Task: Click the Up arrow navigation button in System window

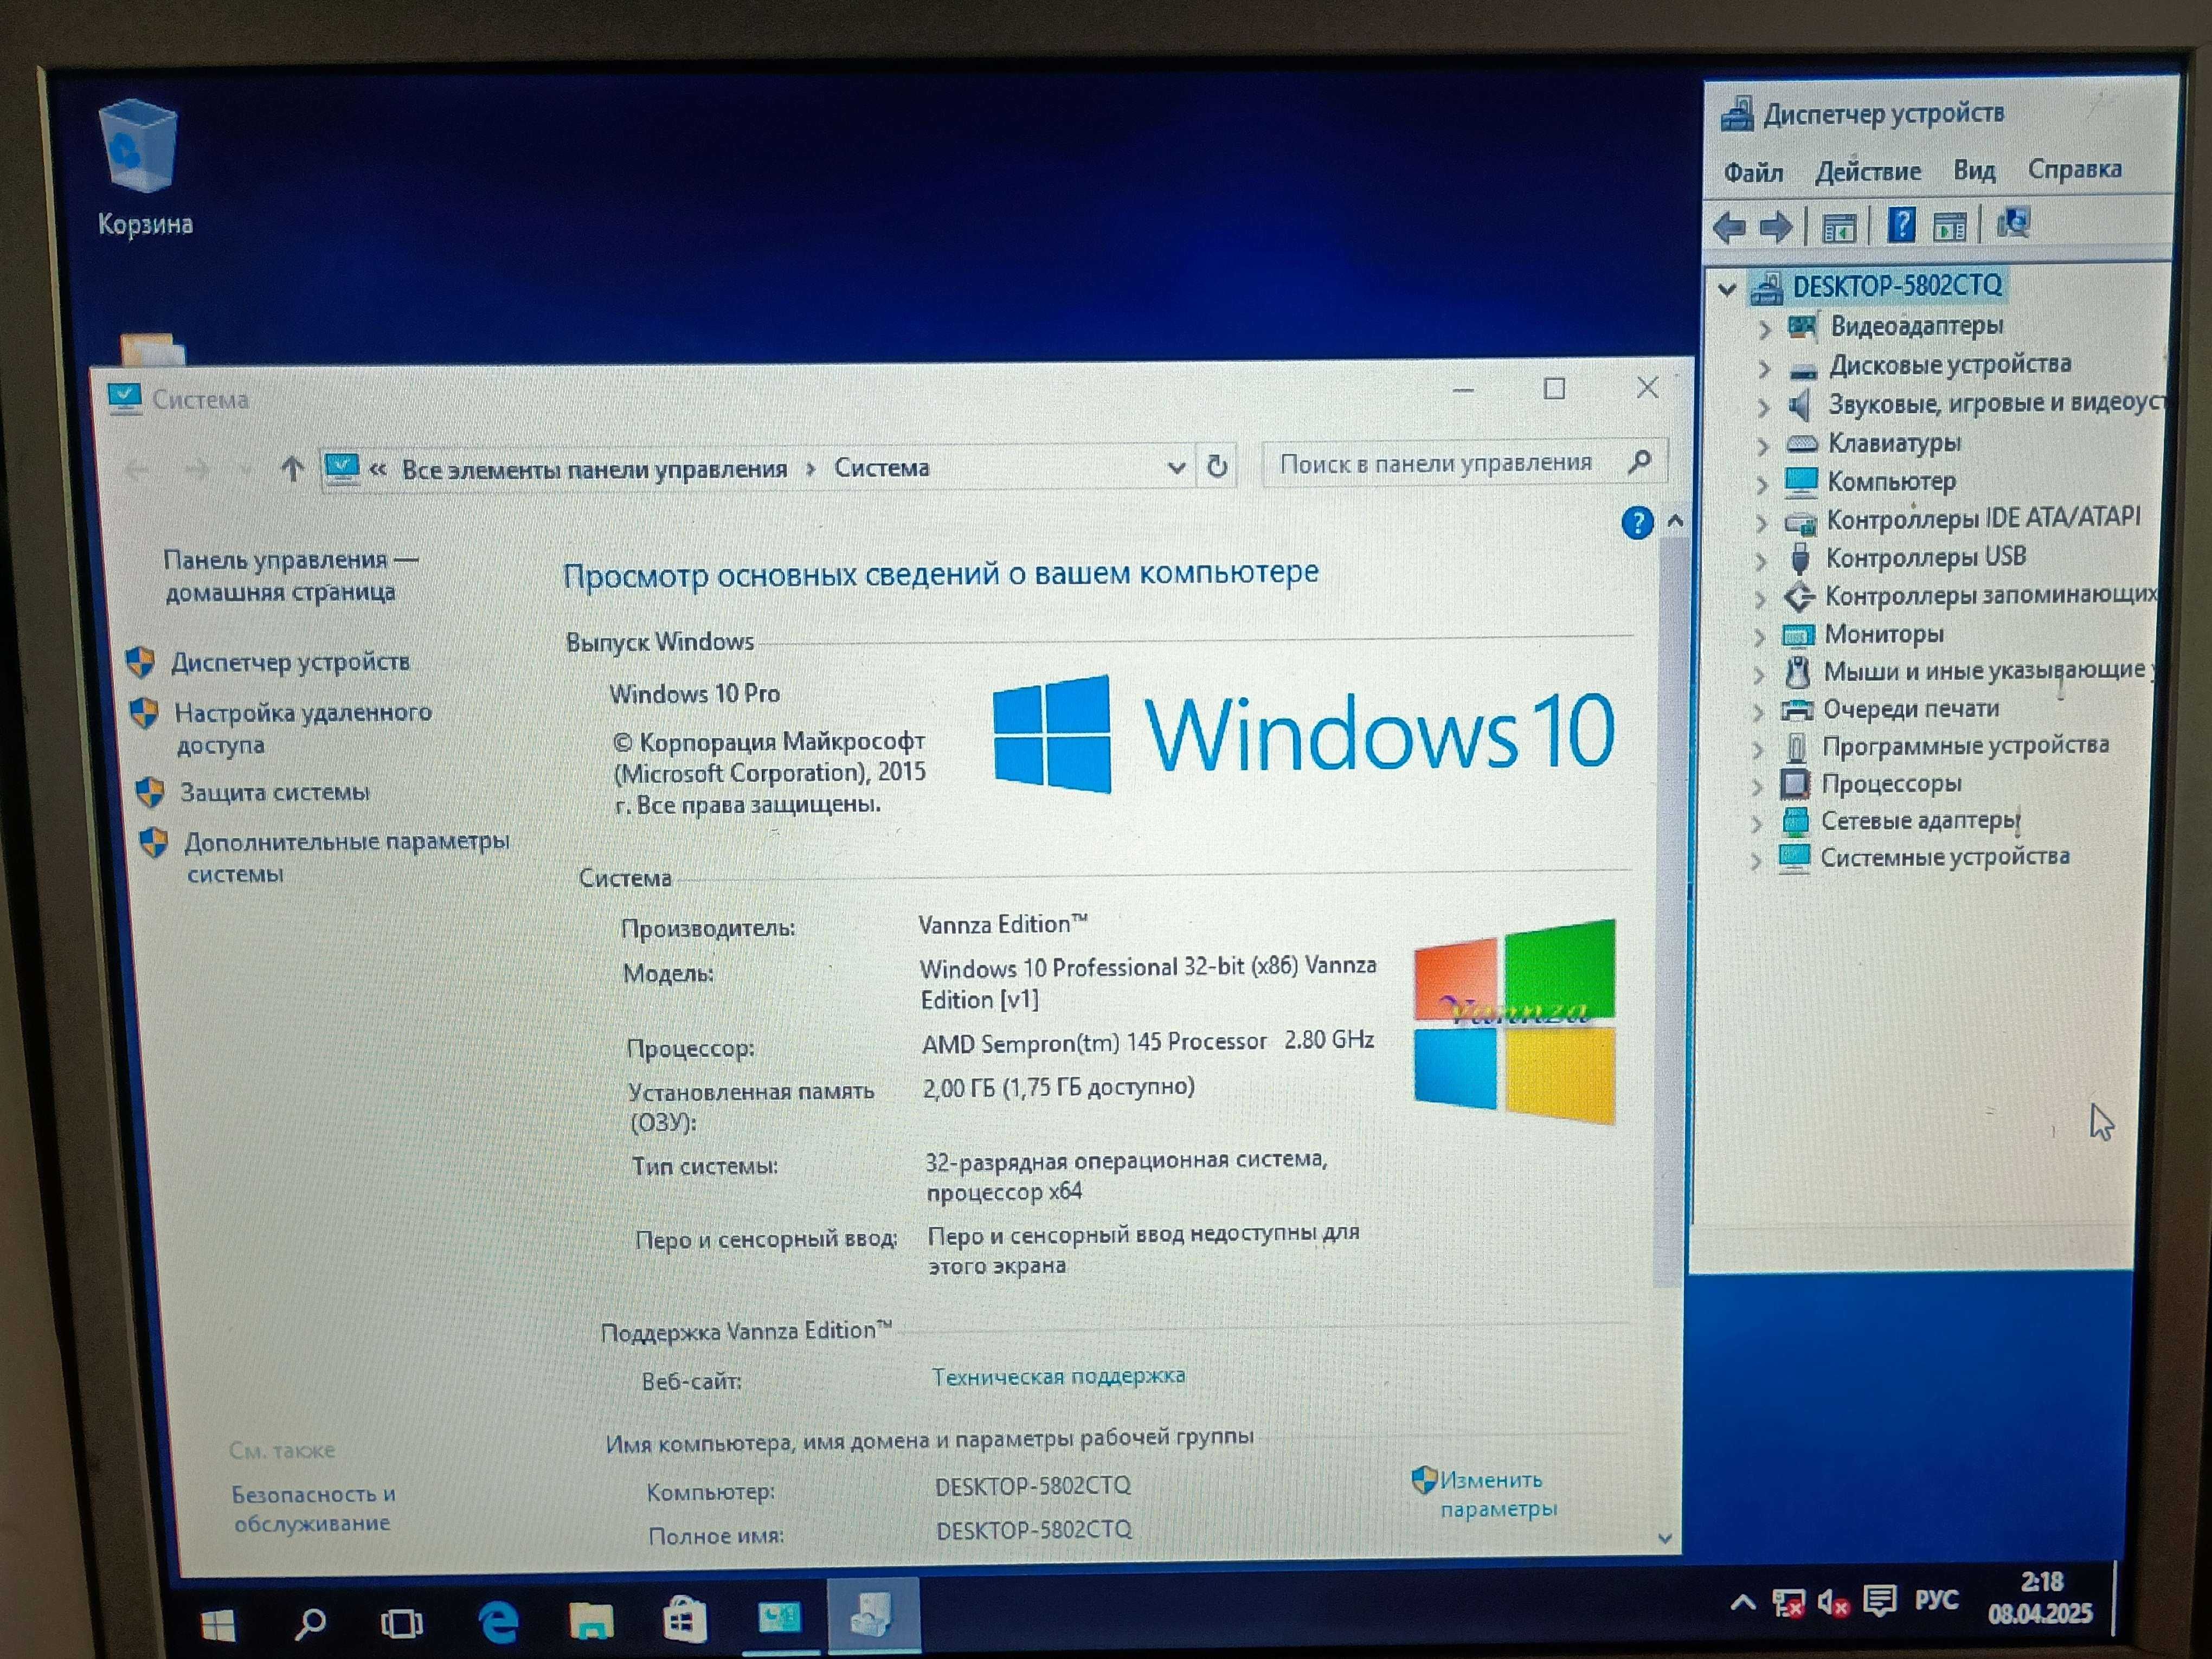Action: (292, 468)
